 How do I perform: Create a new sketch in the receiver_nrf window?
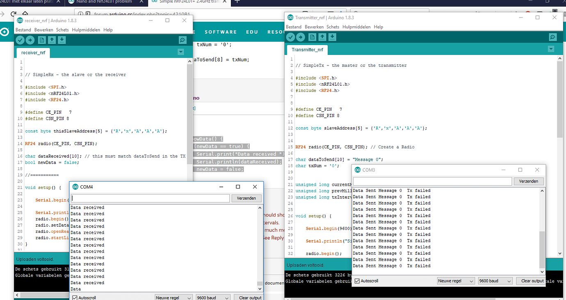click(x=41, y=40)
